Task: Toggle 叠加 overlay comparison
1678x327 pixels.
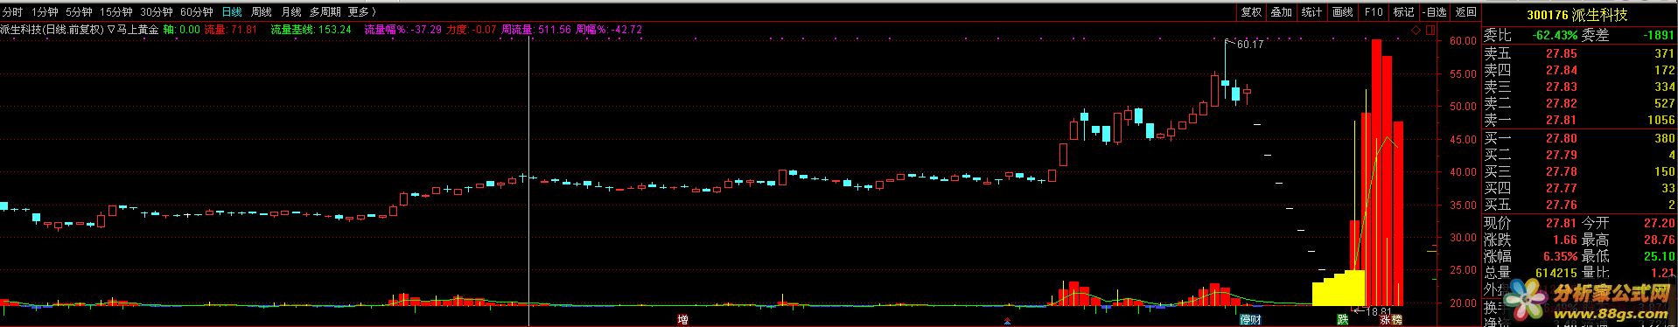Action: click(x=1281, y=12)
